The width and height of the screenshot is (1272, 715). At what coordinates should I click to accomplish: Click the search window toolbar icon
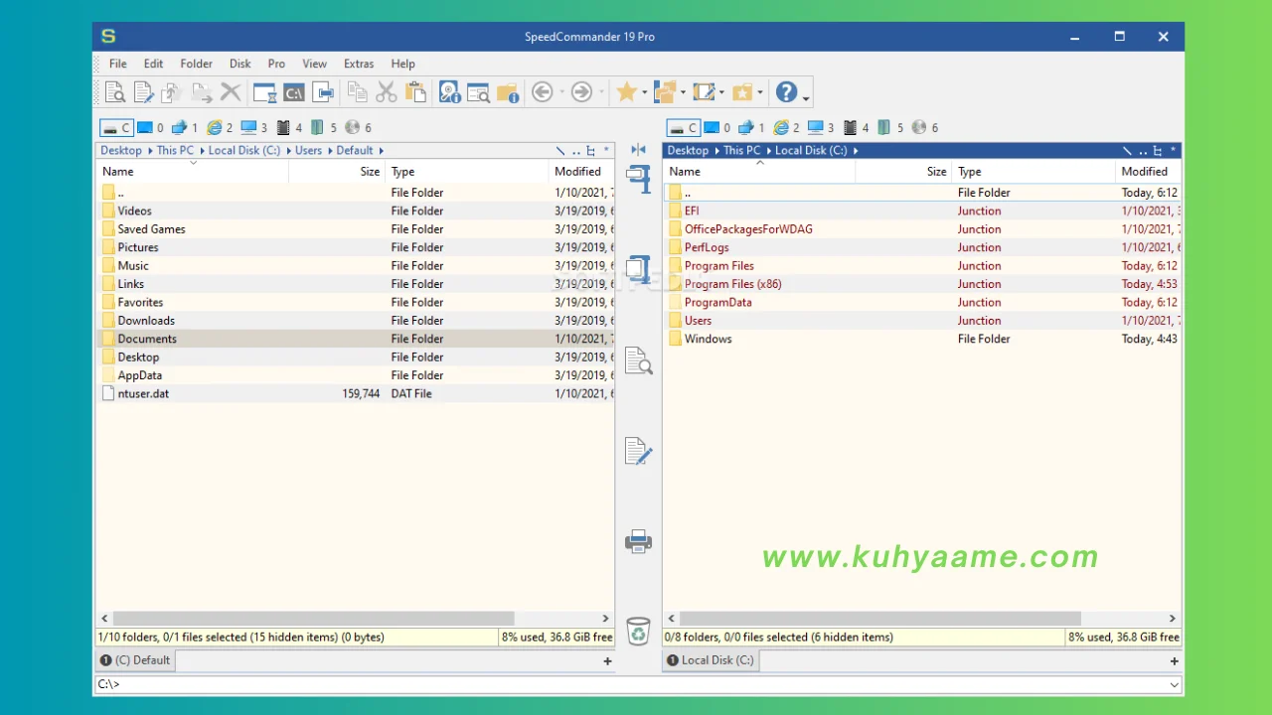pyautogui.click(x=478, y=92)
